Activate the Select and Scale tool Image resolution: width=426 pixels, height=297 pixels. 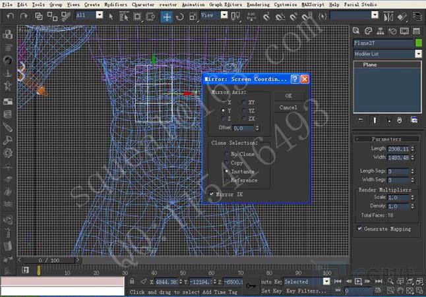click(x=193, y=16)
